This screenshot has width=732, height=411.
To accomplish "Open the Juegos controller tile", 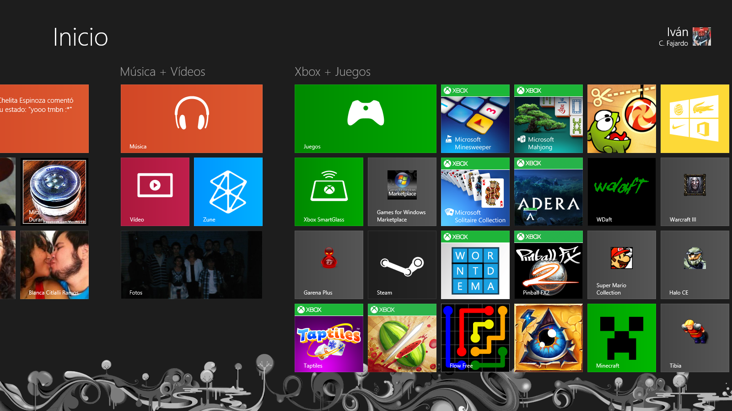I will tap(366, 119).
